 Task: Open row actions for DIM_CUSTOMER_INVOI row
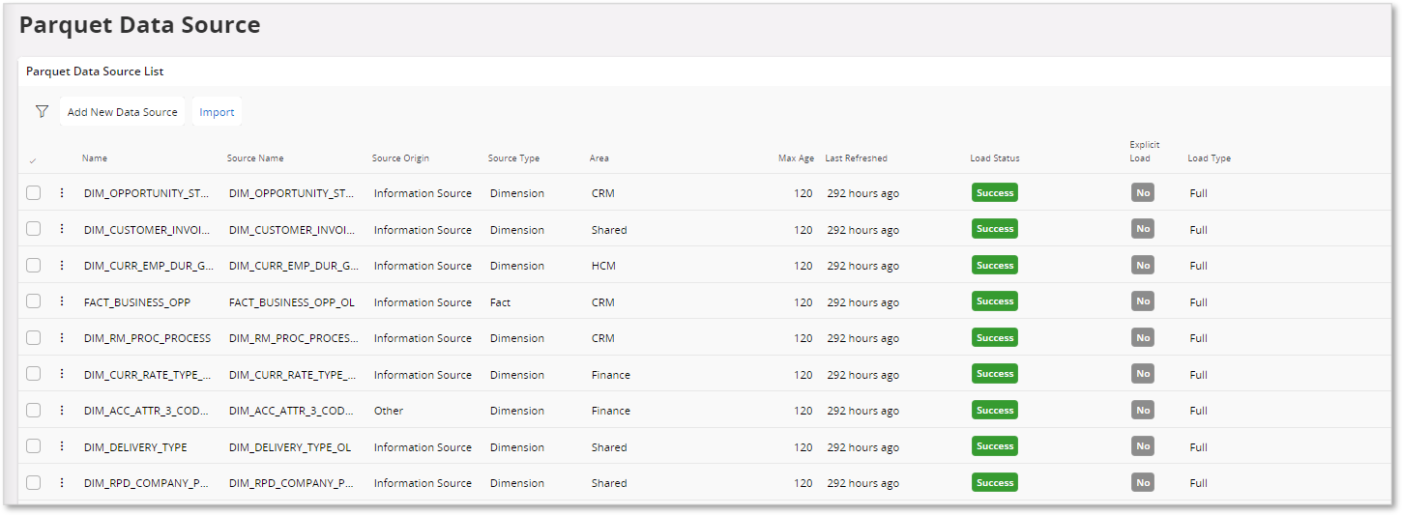coord(62,229)
